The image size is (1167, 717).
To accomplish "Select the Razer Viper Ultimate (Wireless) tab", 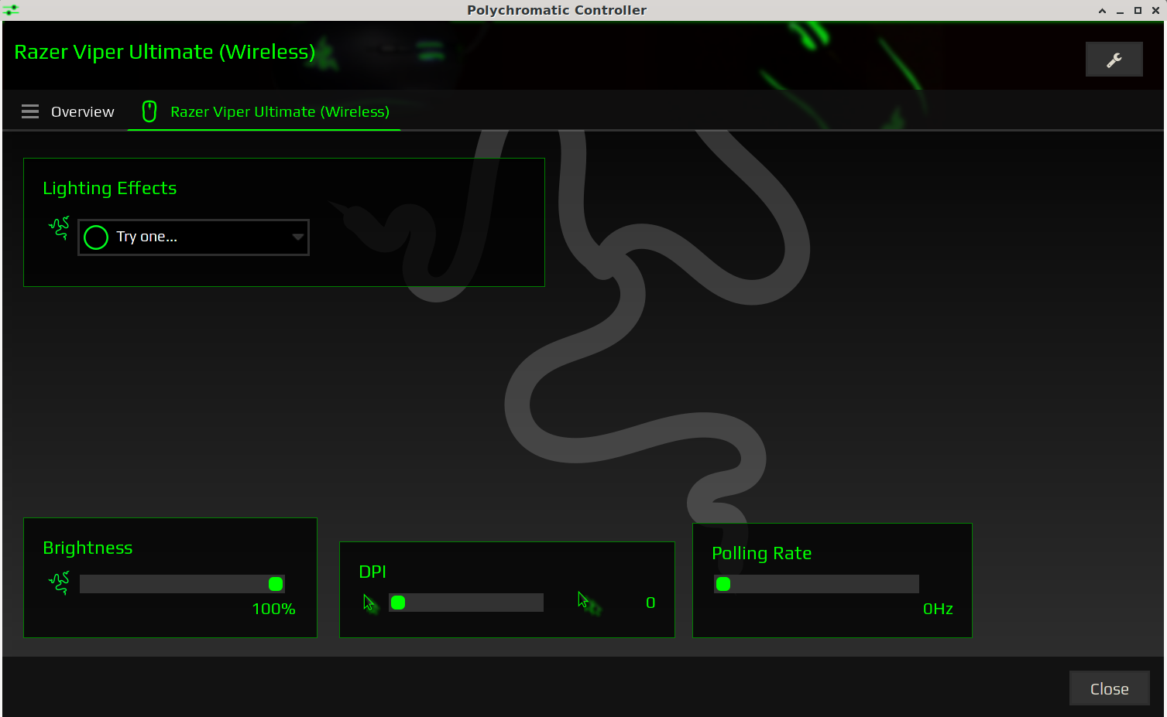I will coord(264,111).
